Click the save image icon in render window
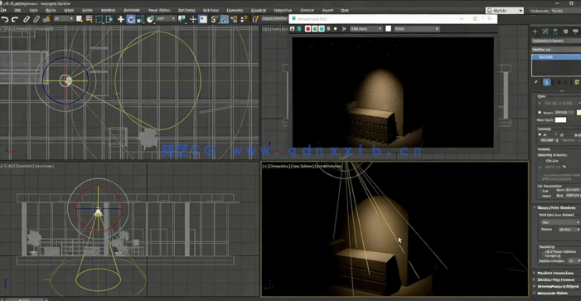Screen dimensions: 581x301 pos(293,28)
